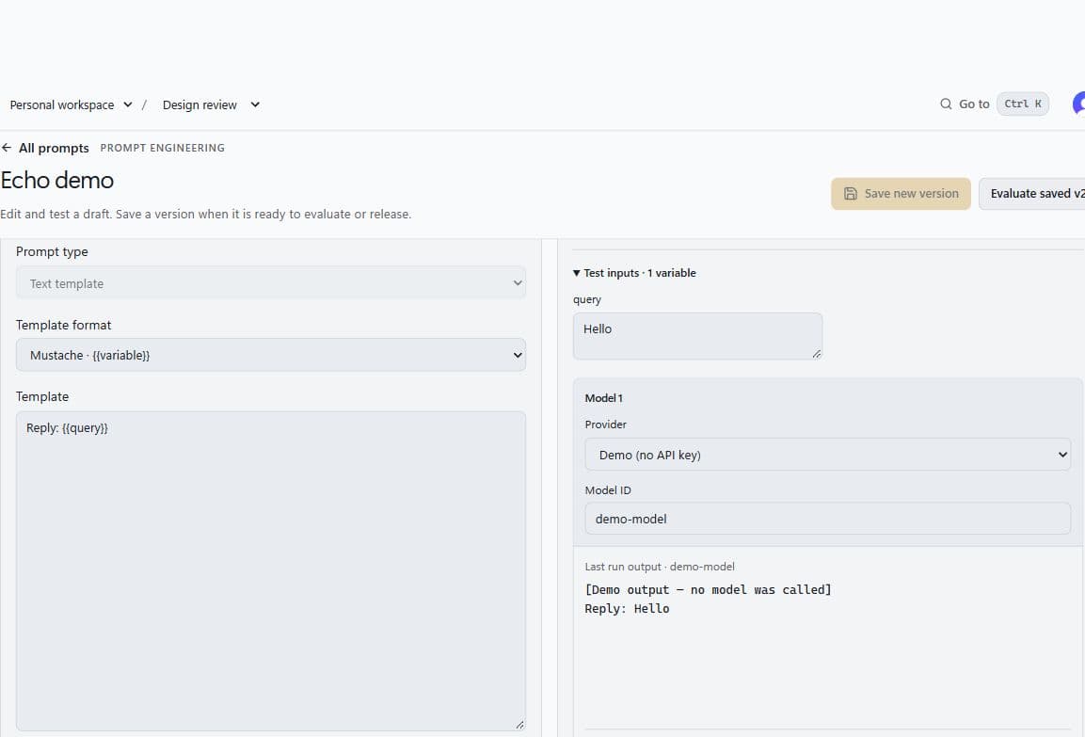The width and height of the screenshot is (1085, 737).
Task: Open the Design review project dropdown
Action: click(x=211, y=104)
